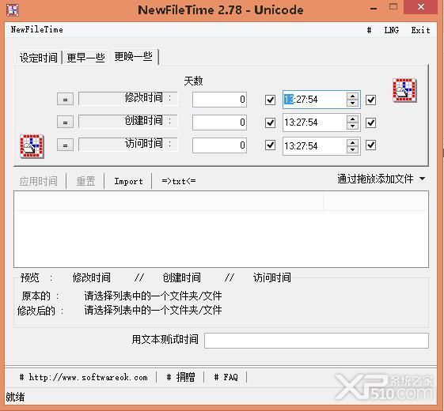The width and height of the screenshot is (444, 411).
Task: Decrease 创建时间 time with down spinner arrow
Action: point(352,126)
